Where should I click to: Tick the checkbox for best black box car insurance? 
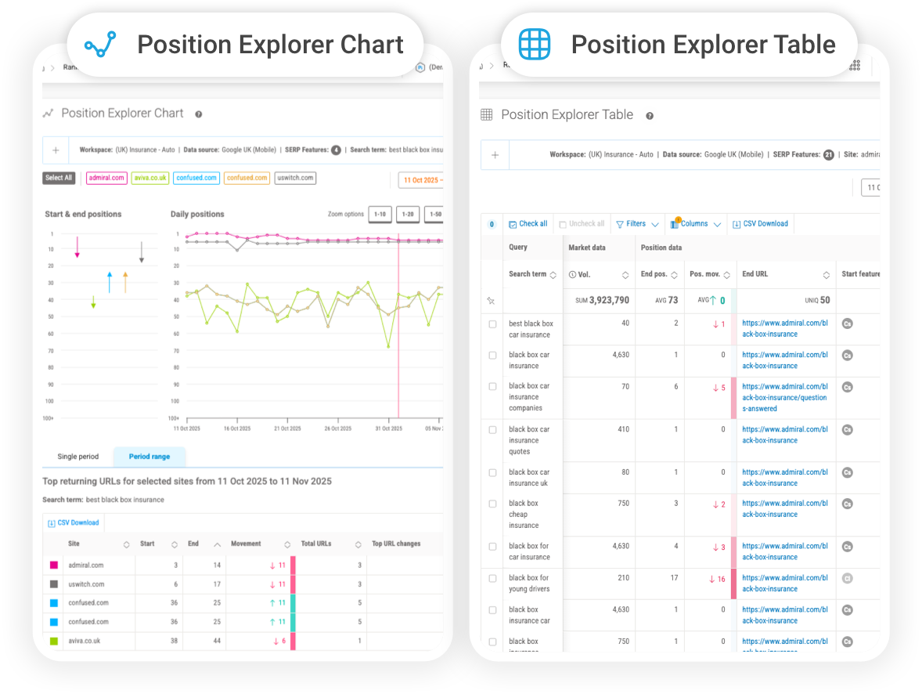[x=492, y=324]
